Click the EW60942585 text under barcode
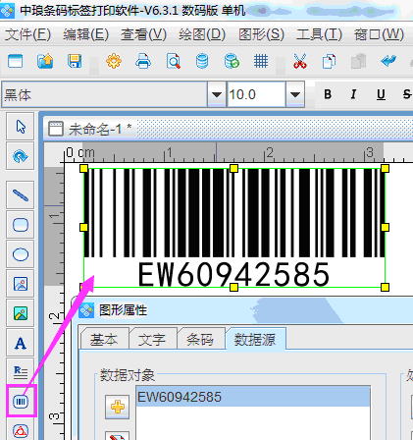 (x=233, y=274)
